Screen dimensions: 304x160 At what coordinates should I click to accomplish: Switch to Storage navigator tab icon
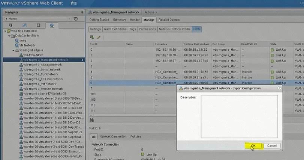38,26
